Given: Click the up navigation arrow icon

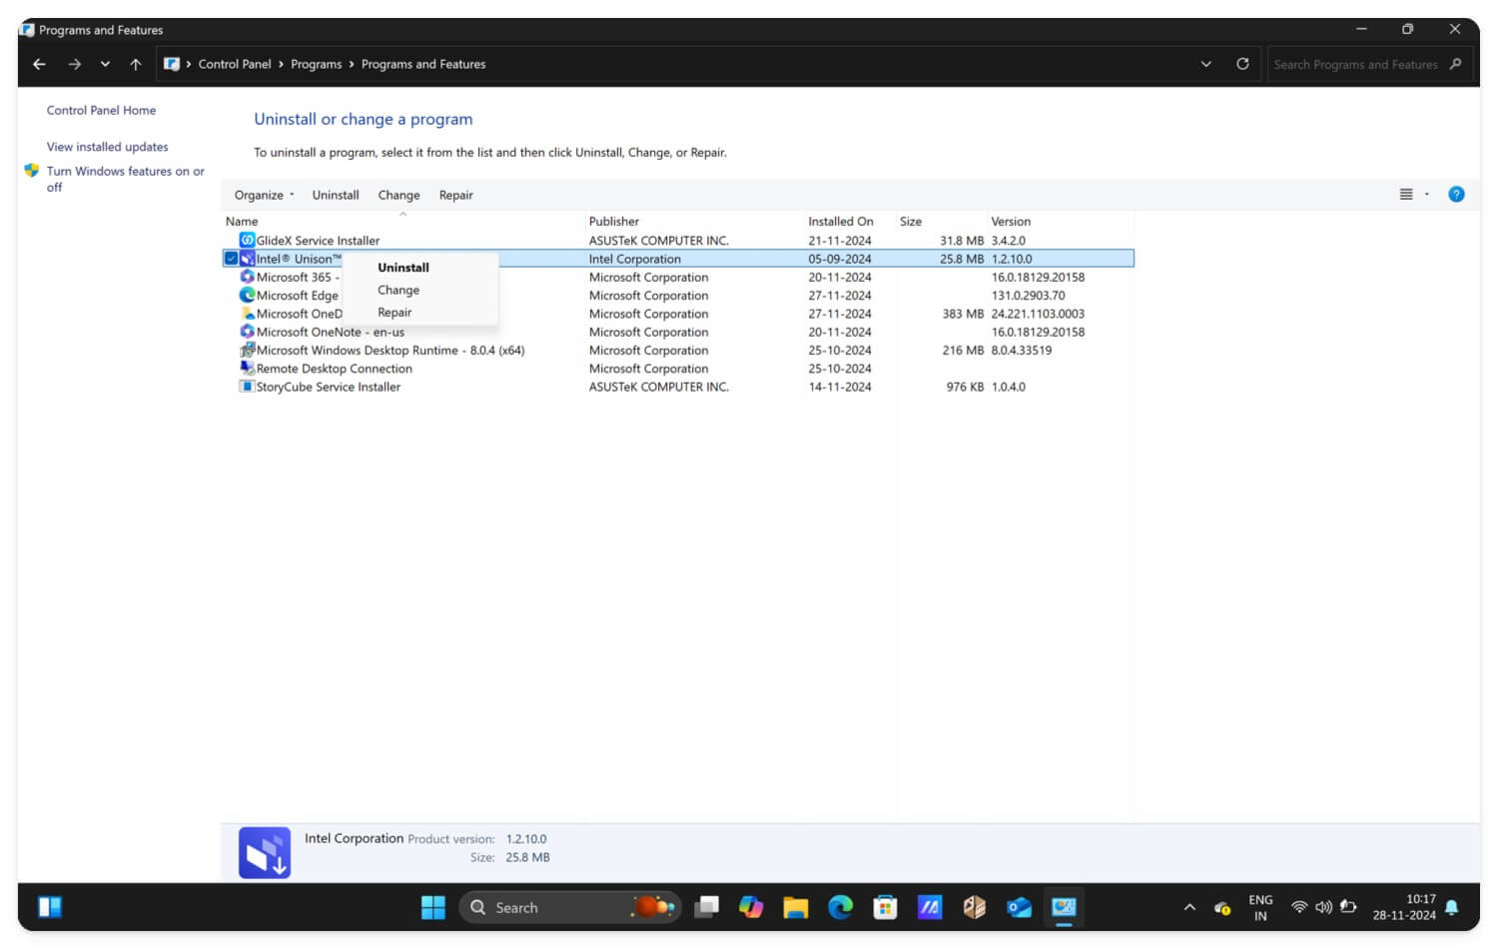Looking at the screenshot, I should 136,64.
